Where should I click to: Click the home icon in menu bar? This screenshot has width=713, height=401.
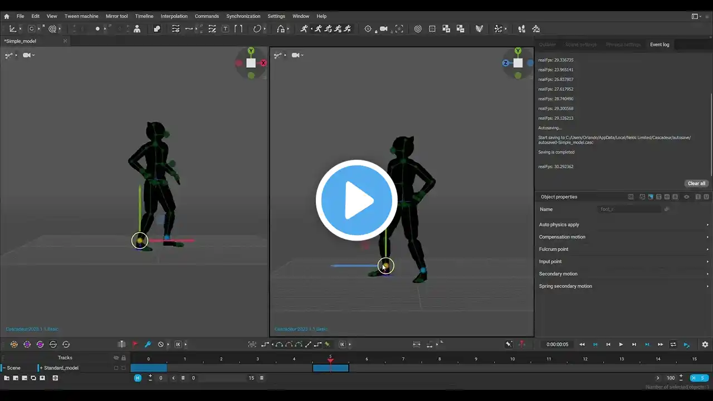(x=7, y=16)
